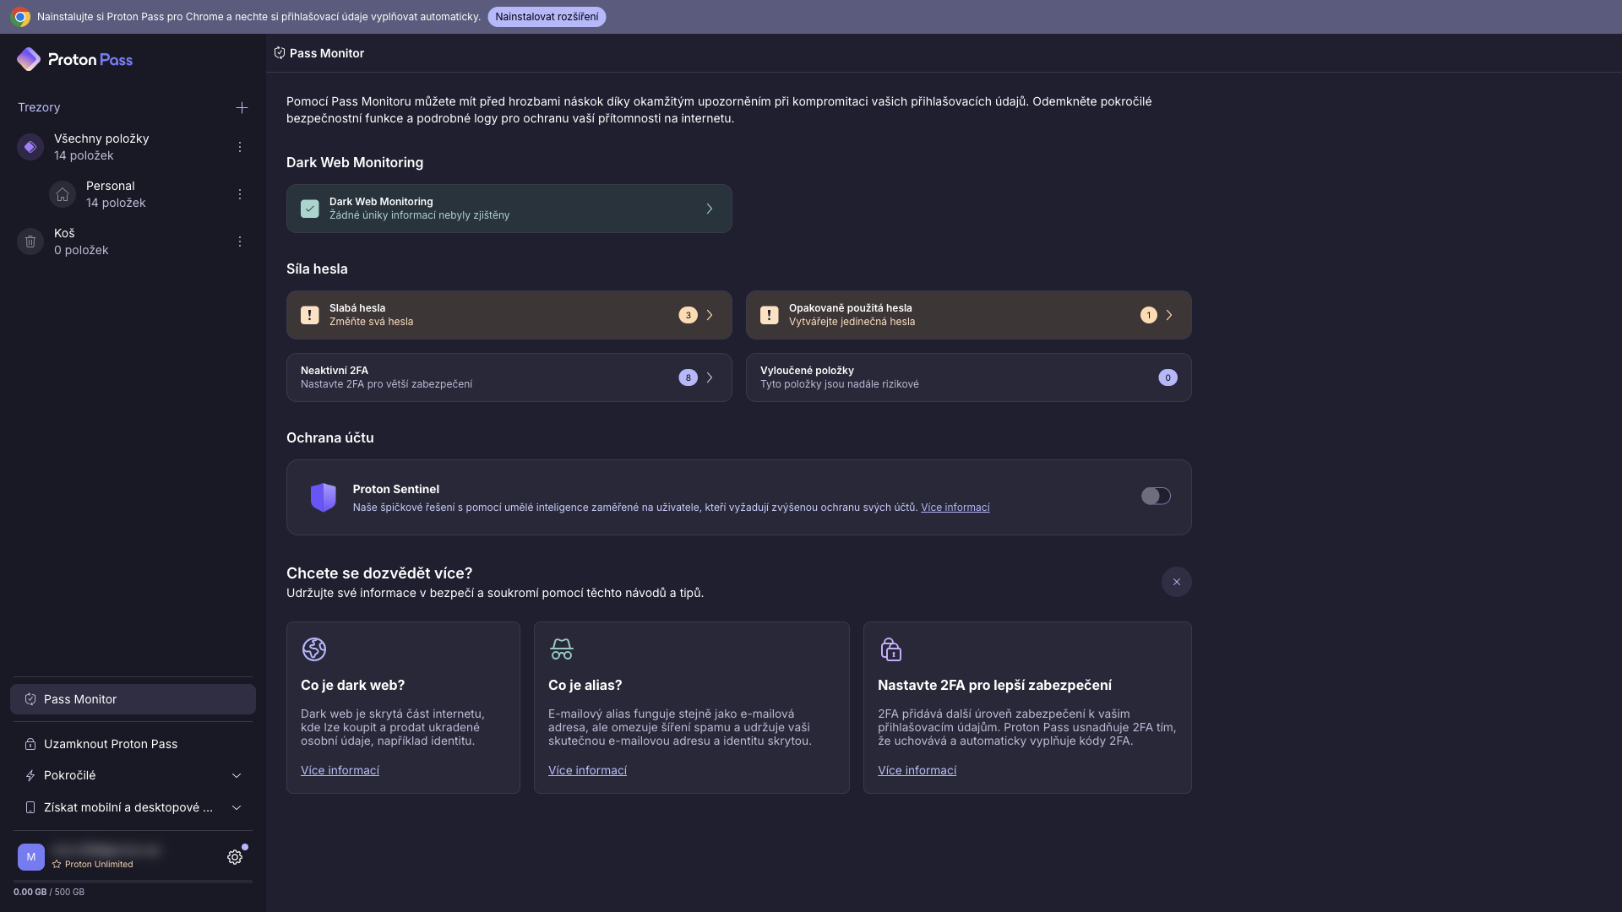Enable the Proton Sentinel toggle
The height and width of the screenshot is (912, 1622).
tap(1156, 496)
